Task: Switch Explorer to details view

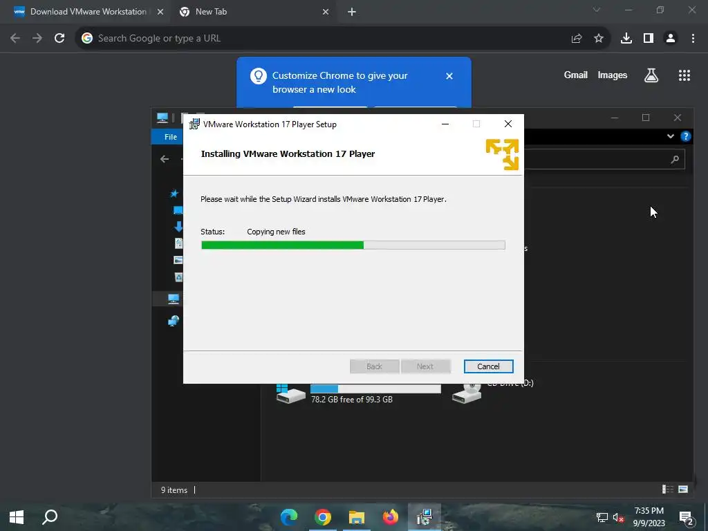Action: pyautogui.click(x=667, y=489)
